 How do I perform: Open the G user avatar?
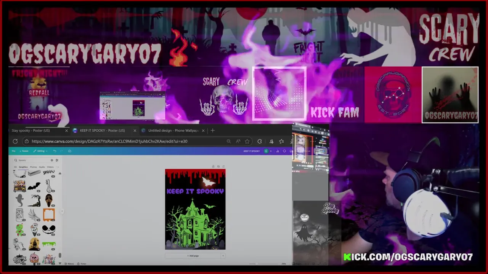(266, 151)
